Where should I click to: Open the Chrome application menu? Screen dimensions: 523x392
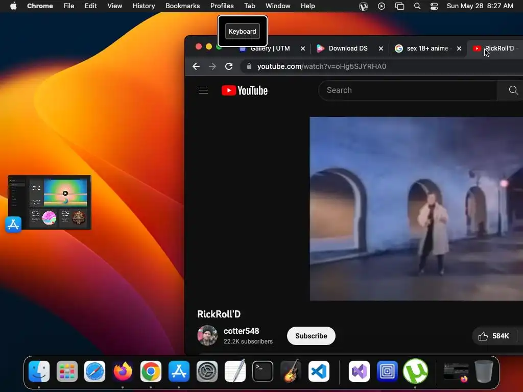point(40,6)
